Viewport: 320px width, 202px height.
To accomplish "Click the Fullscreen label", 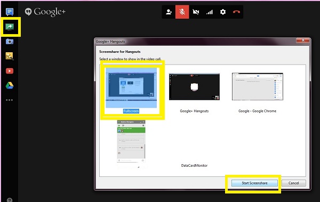I will pos(131,111).
